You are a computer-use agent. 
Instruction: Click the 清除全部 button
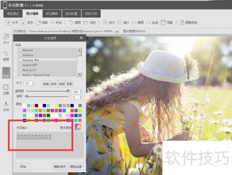76,167
